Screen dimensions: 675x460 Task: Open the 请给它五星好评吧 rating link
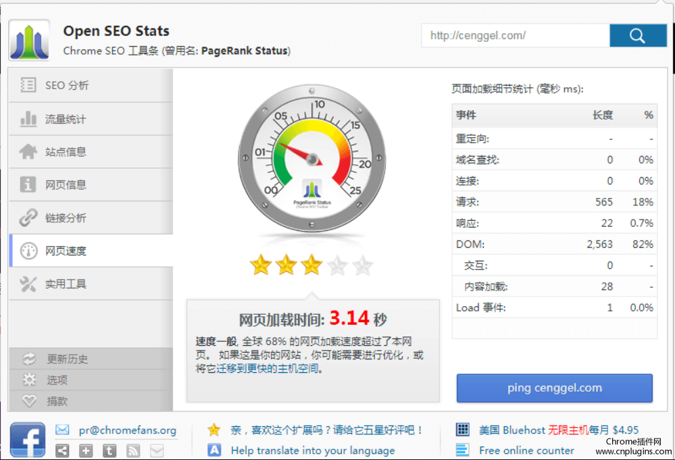[x=326, y=430]
